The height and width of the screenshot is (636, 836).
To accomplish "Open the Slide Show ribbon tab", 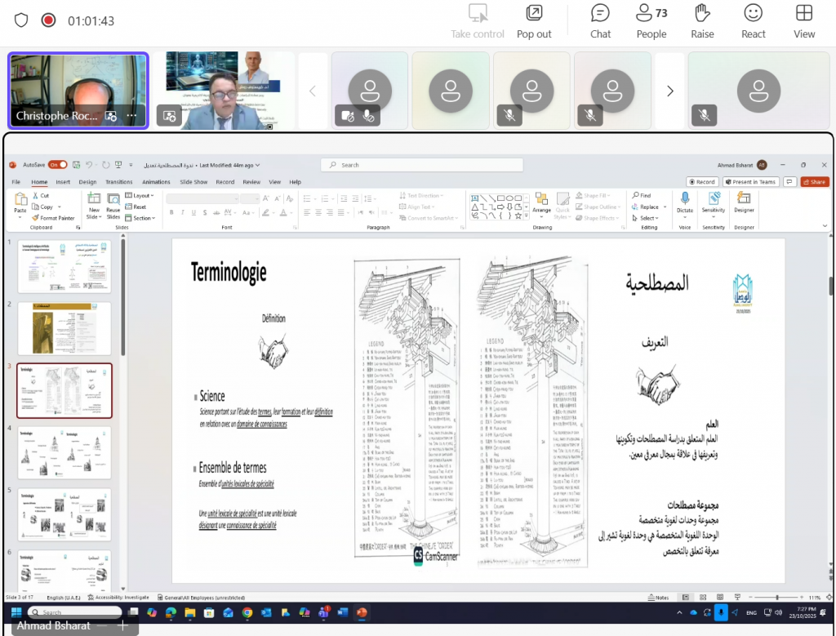I will 193,182.
